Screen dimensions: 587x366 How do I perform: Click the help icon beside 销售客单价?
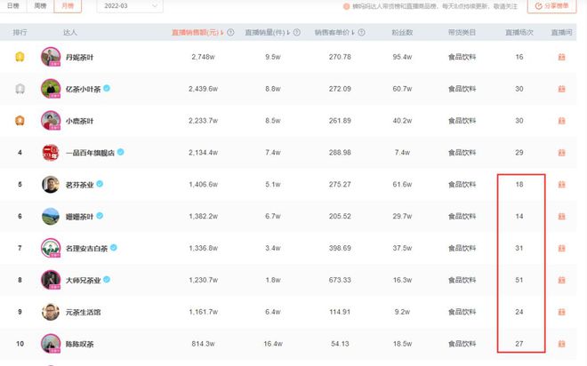pos(362,33)
